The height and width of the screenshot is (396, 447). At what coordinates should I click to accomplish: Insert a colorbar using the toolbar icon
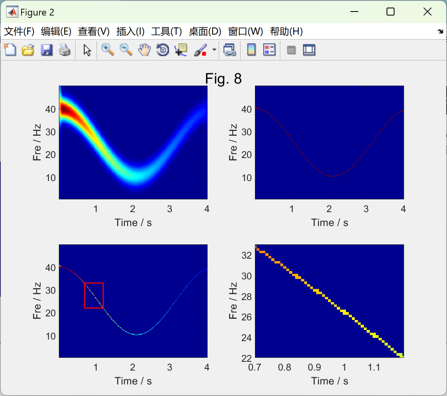[251, 50]
